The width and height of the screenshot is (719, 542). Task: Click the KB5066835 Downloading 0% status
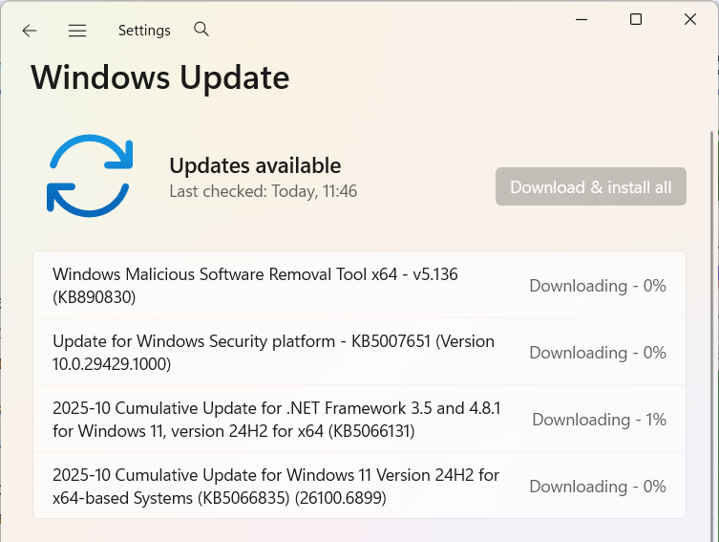click(x=598, y=487)
